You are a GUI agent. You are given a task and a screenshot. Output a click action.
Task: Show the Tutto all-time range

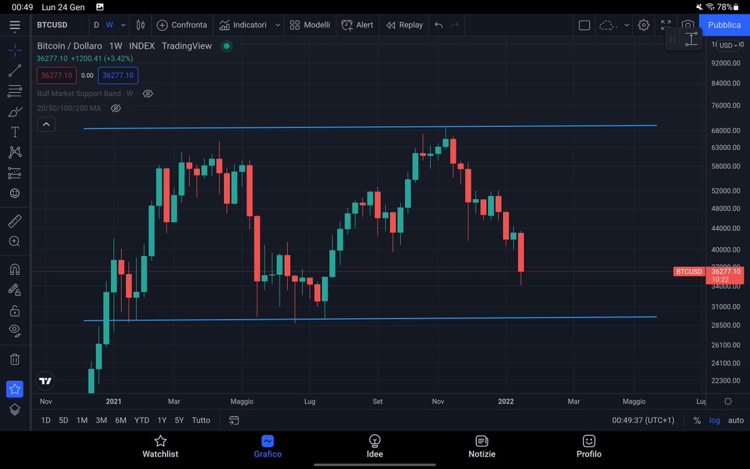tap(201, 420)
